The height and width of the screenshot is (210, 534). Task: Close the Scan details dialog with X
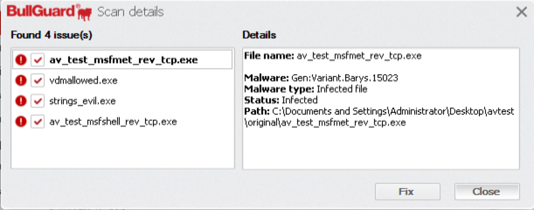[521, 12]
